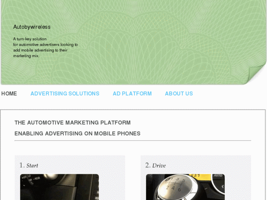Click the car ignition dial photo

[x=59, y=187]
